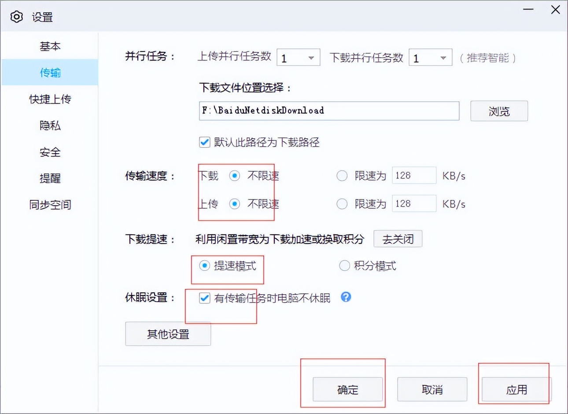The height and width of the screenshot is (414, 568).
Task: Open the 快捷上传 section
Action: 50,99
